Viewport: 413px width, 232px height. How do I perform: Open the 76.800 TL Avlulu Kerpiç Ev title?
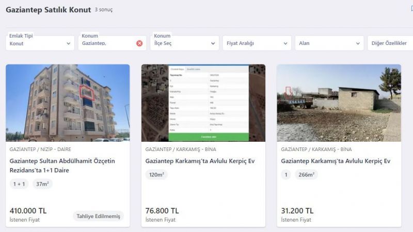[x=200, y=161]
